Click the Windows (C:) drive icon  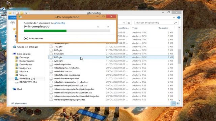[17, 79]
